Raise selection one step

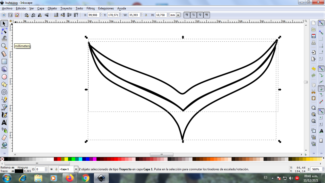click(69, 15)
